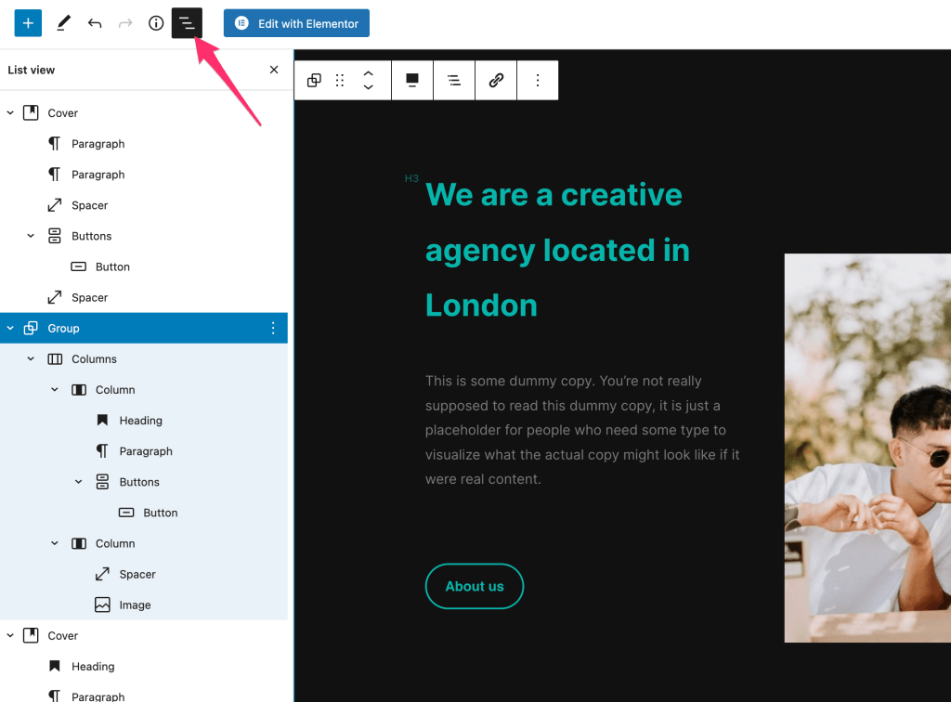Select the Spacer icon directly above the Buttons row
The height and width of the screenshot is (702, 951).
55,205
